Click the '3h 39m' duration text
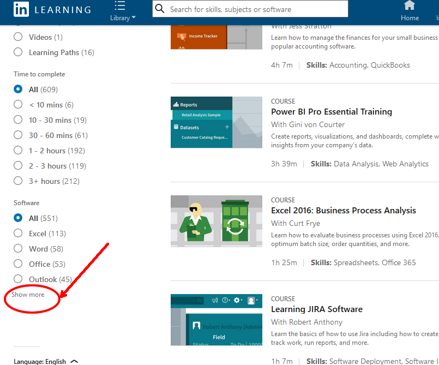The width and height of the screenshot is (439, 365). (284, 164)
